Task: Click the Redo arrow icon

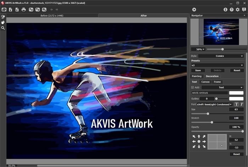Action: pyautogui.click(x=57, y=10)
